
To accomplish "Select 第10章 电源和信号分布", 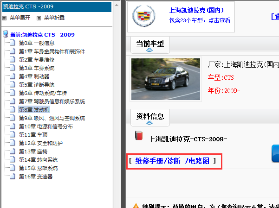I will 46,126.
